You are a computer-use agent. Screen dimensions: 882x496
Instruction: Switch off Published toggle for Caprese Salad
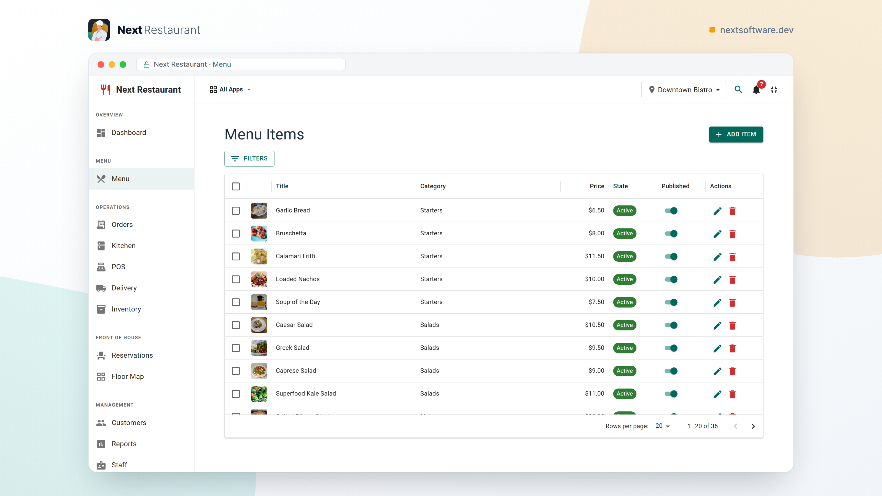[x=671, y=371]
